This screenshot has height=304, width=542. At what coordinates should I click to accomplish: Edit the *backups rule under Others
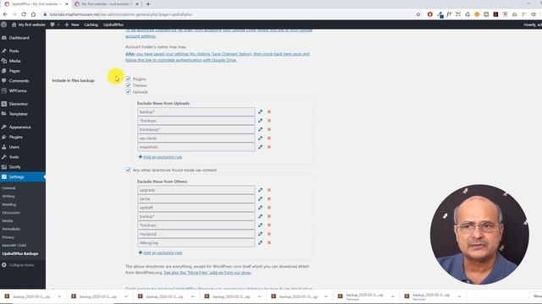point(260,225)
